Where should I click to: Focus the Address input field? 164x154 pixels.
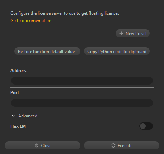(x=82, y=81)
